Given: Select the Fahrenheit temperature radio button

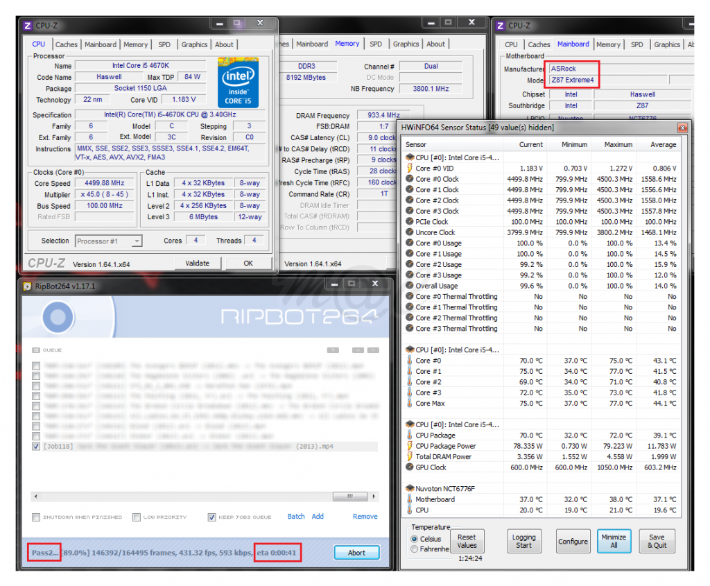Looking at the screenshot, I should click(415, 549).
